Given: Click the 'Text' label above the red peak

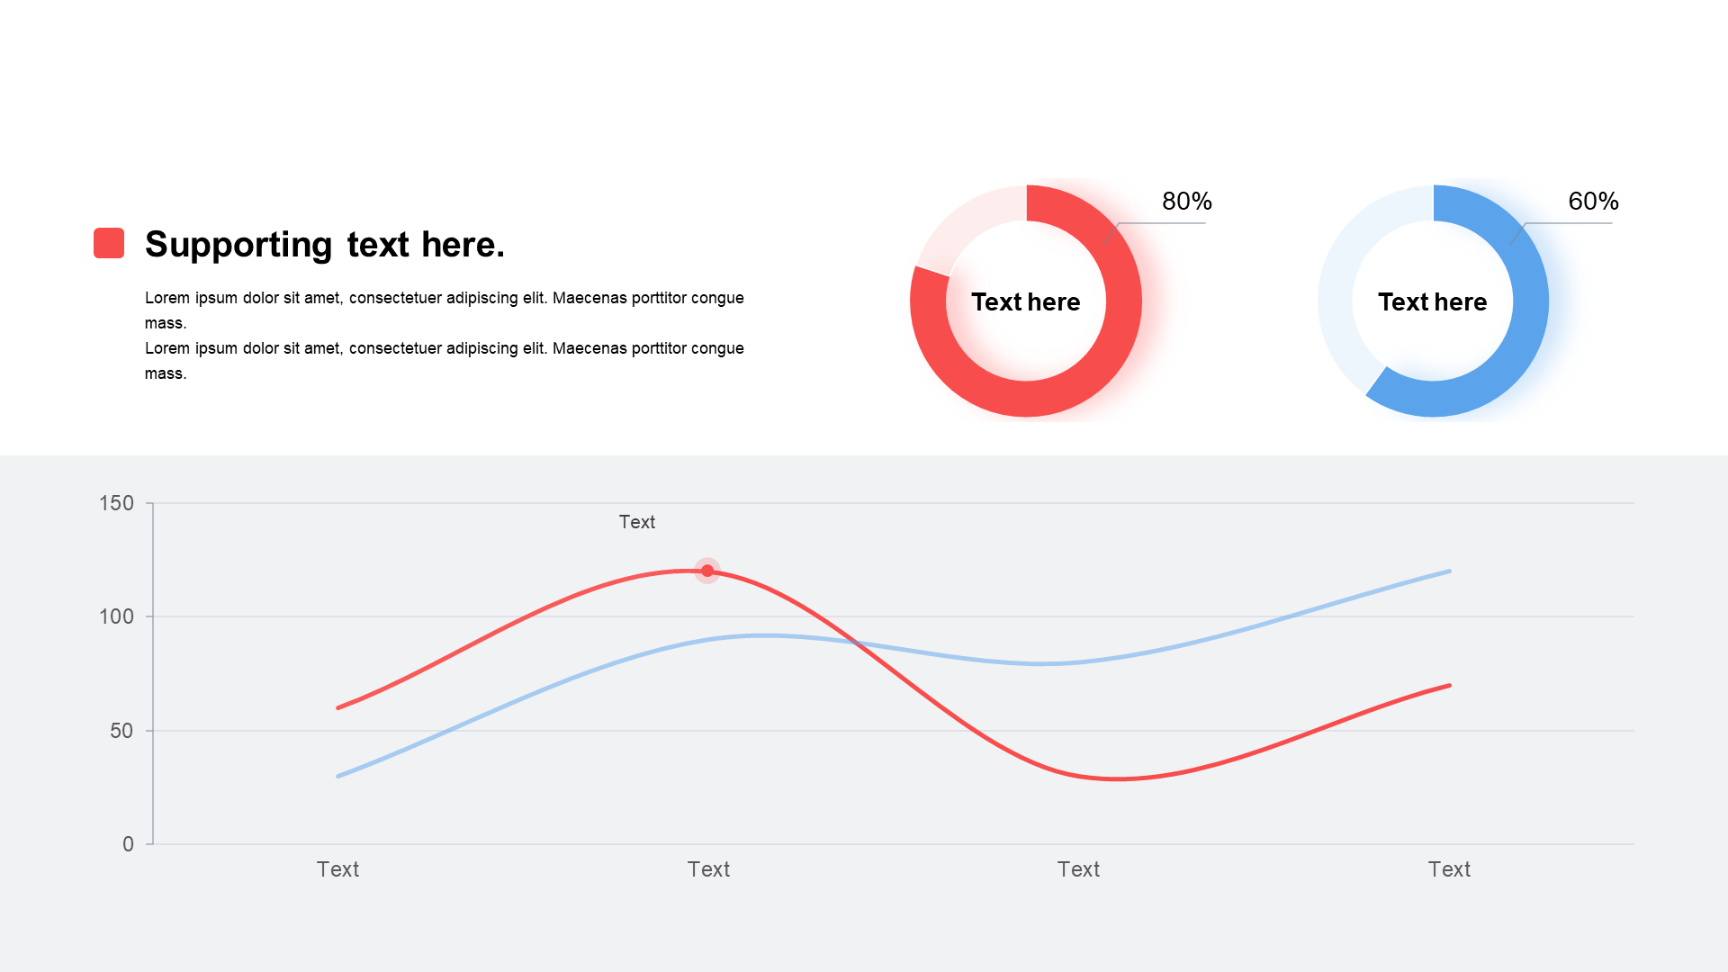Looking at the screenshot, I should (637, 522).
